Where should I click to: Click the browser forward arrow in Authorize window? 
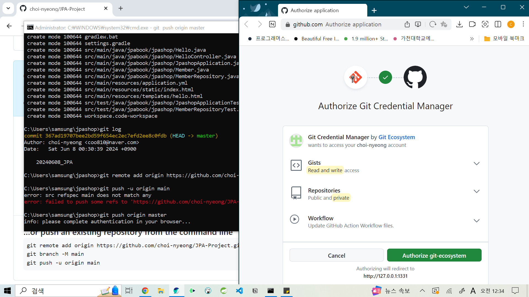pos(259,24)
